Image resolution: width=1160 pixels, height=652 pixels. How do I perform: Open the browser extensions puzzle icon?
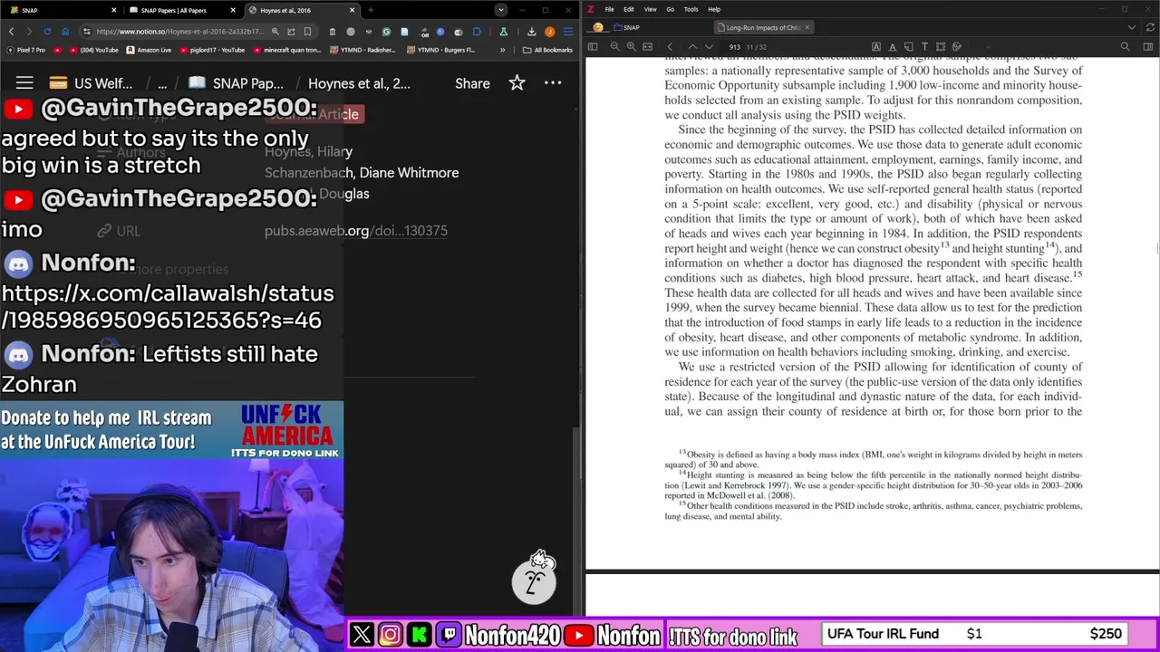(477, 32)
